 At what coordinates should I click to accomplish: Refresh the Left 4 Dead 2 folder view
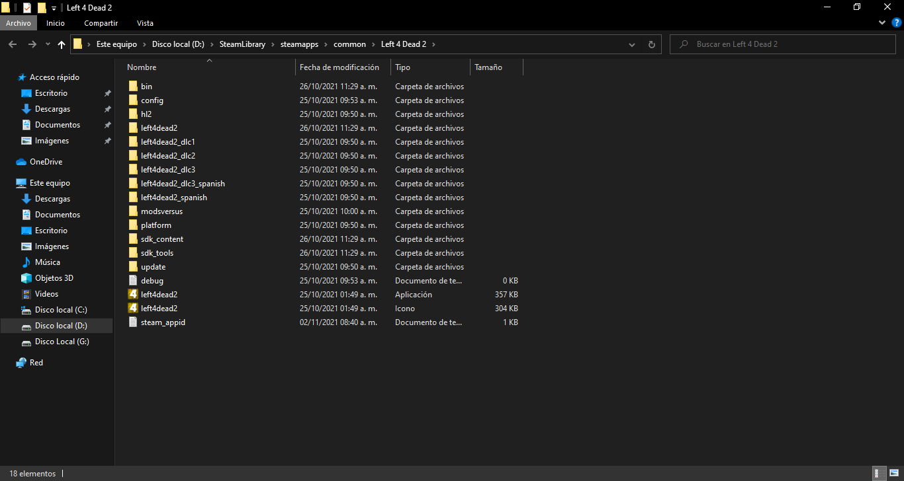coord(651,44)
